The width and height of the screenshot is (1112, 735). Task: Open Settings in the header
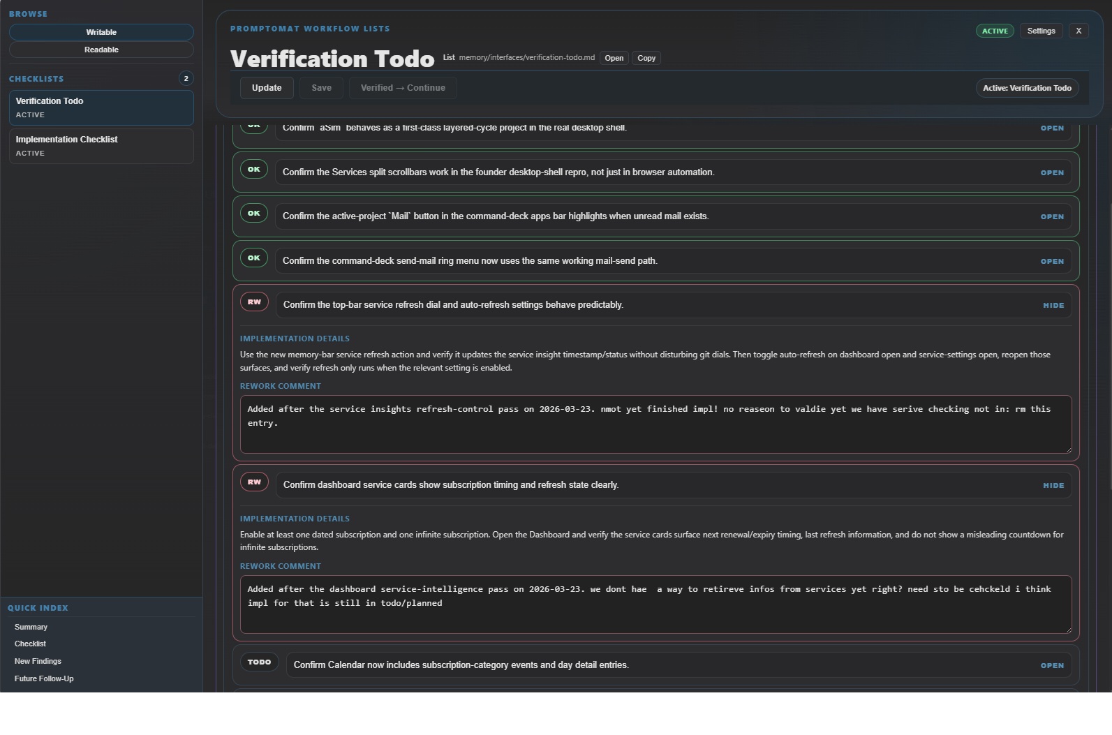click(1041, 31)
